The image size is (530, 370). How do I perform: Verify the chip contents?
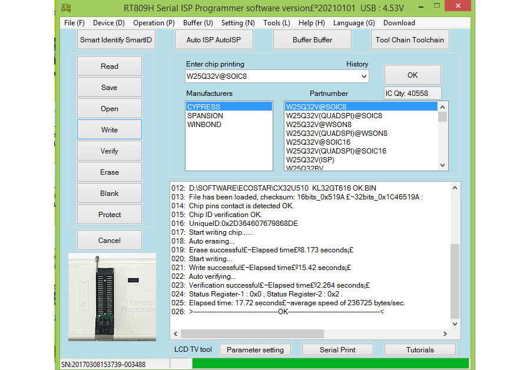point(109,151)
